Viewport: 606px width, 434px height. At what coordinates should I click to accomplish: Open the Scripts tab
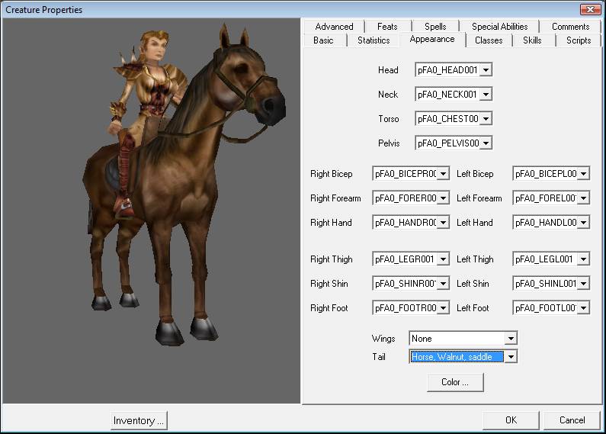point(579,40)
